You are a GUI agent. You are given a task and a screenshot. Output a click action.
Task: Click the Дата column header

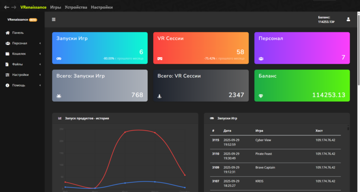[228, 131]
